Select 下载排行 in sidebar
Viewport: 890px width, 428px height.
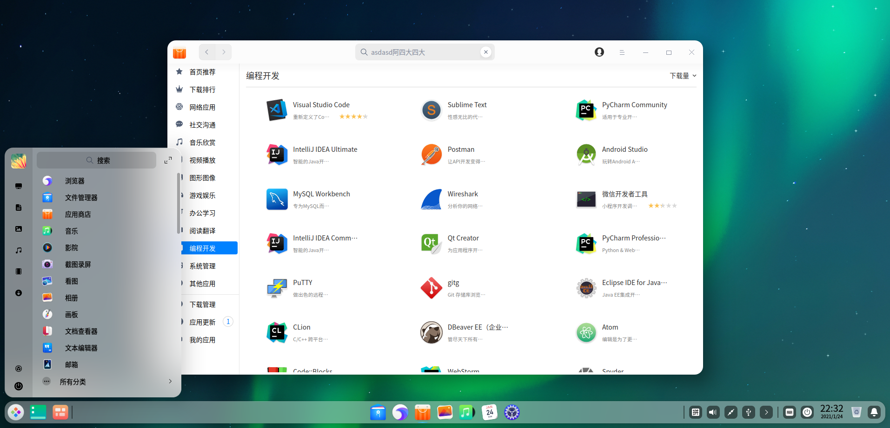coord(203,90)
